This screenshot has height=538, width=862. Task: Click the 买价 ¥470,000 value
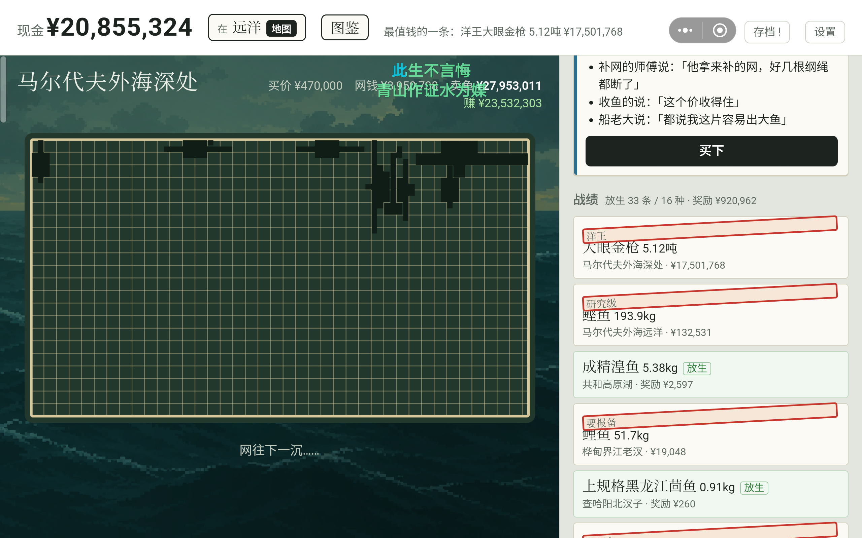tap(305, 86)
